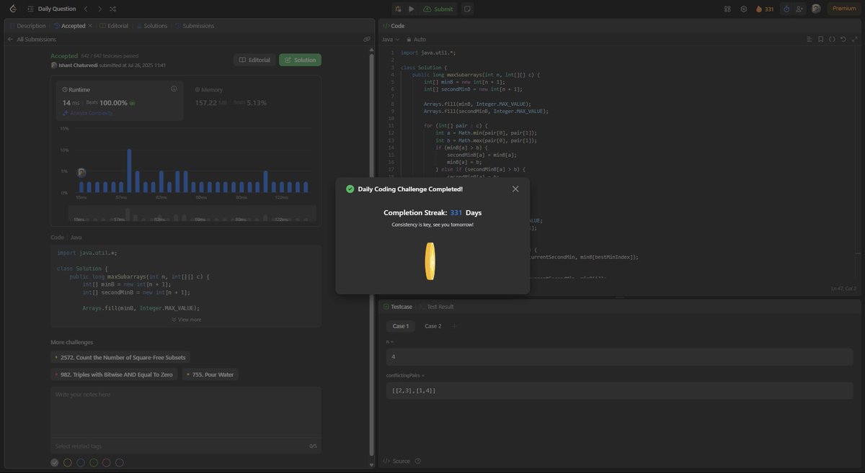865x473 pixels.
Task: Select the yellow color swatch
Action: click(68, 462)
